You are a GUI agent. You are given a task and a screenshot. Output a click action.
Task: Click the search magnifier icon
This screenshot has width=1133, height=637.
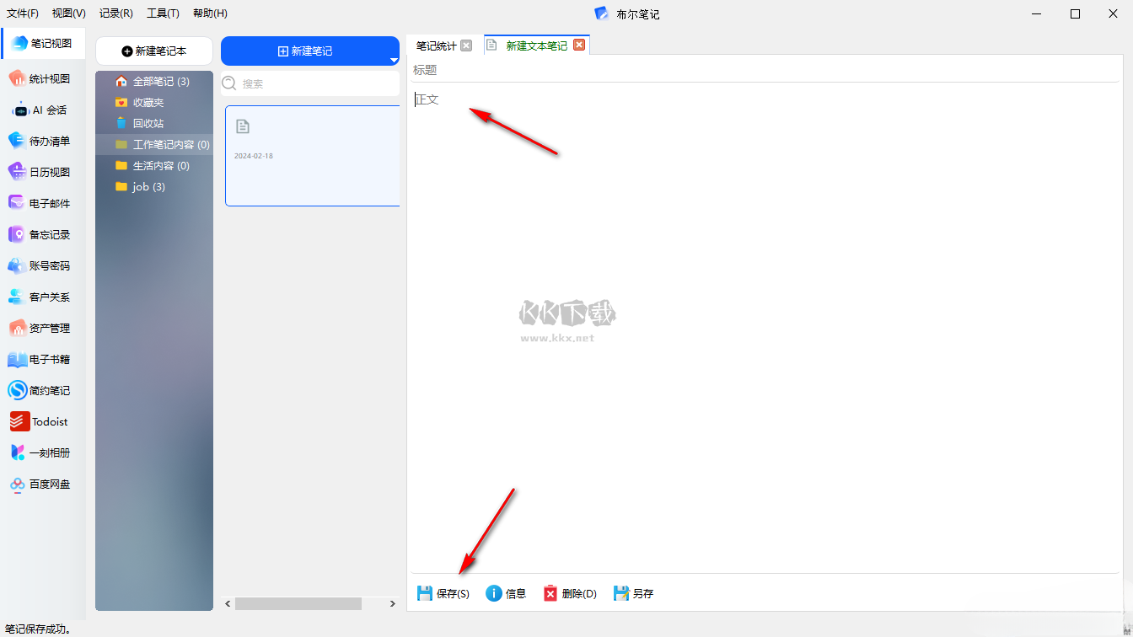point(229,83)
